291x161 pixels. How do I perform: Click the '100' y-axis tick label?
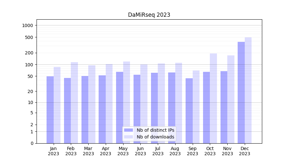(x=29, y=65)
